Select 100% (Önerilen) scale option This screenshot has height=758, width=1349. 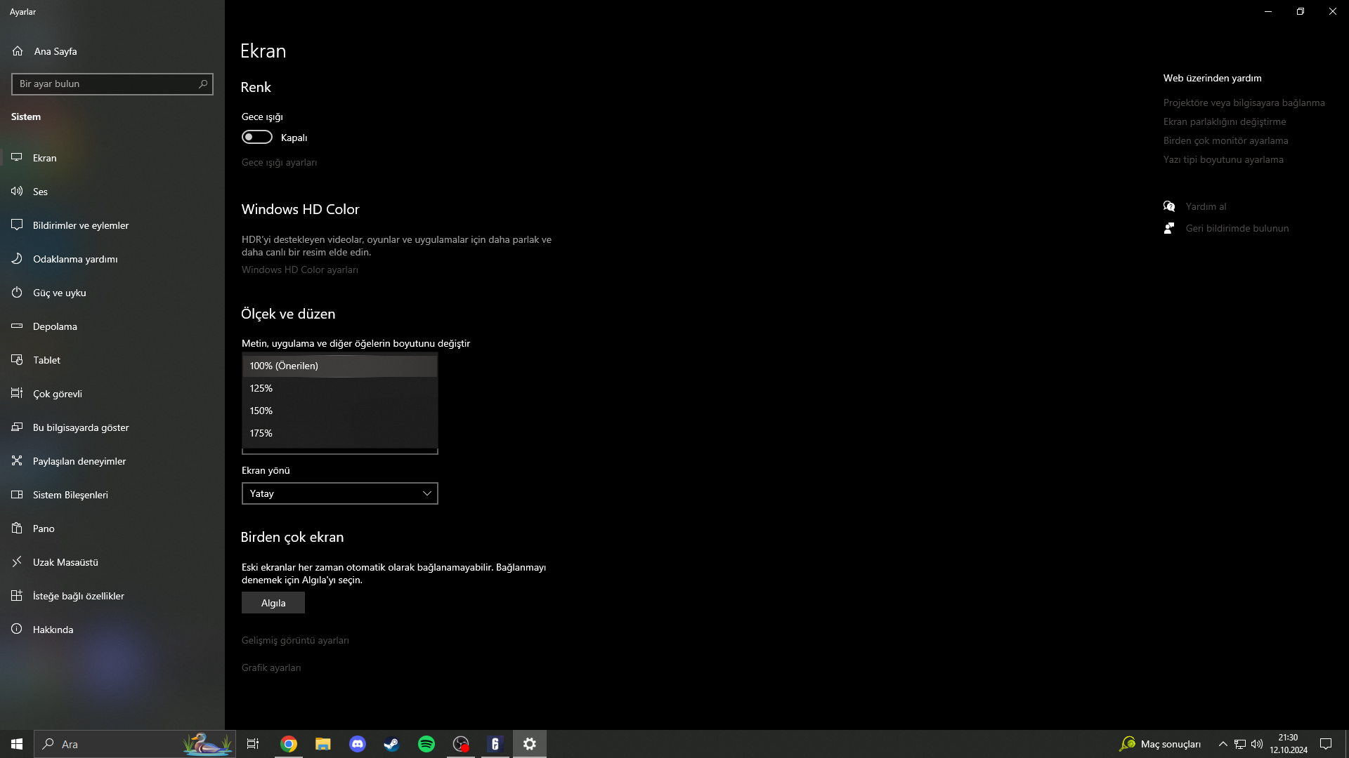click(340, 366)
